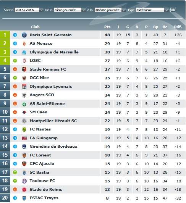Click the Olympique de Marseille logo icon
This screenshot has height=203, width=186.
click(24, 52)
